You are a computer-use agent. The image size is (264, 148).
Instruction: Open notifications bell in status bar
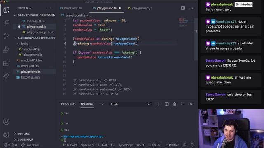click(x=192, y=145)
